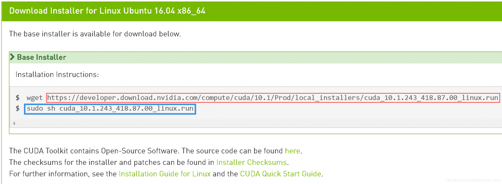Click the 'For further information' text
502x184 pixels.
pyautogui.click(x=44, y=173)
